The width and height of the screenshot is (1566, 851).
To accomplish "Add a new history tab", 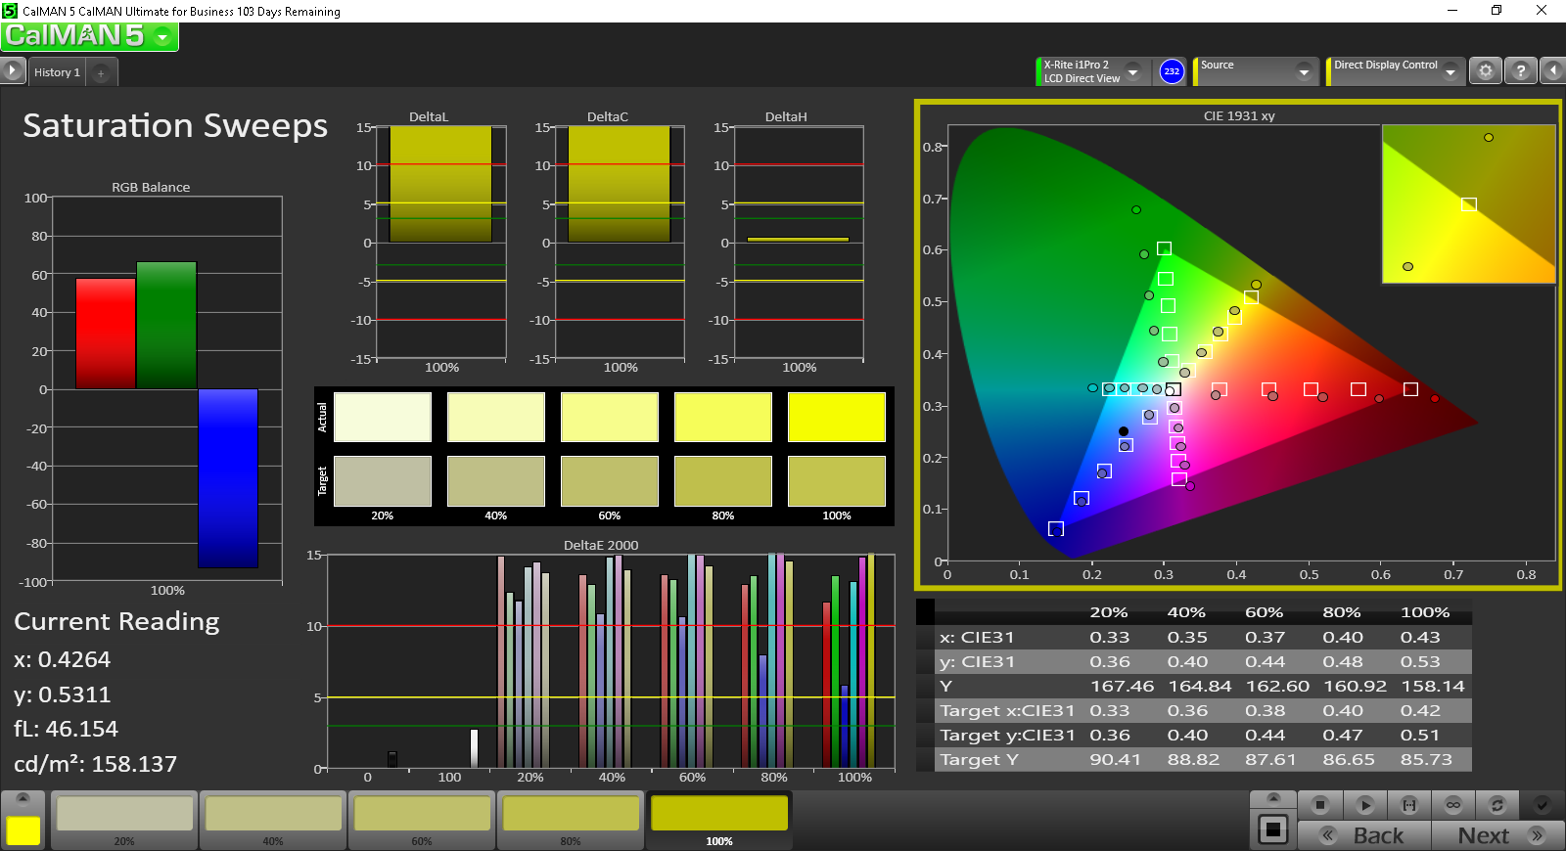I will tap(101, 73).
